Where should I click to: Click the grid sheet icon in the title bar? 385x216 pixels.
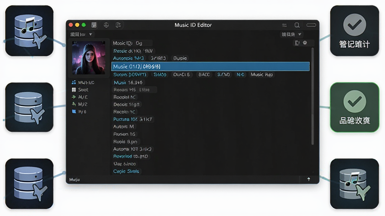tap(94, 25)
